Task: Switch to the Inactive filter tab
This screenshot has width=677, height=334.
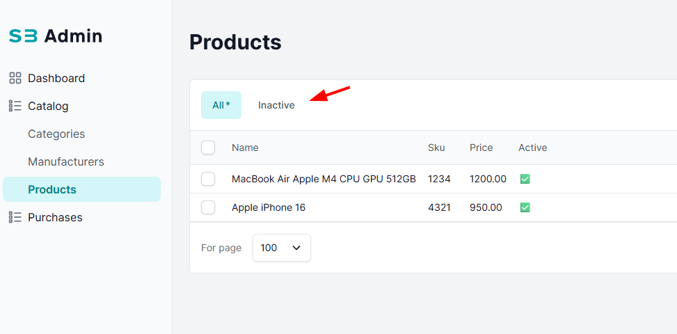Action: click(276, 105)
